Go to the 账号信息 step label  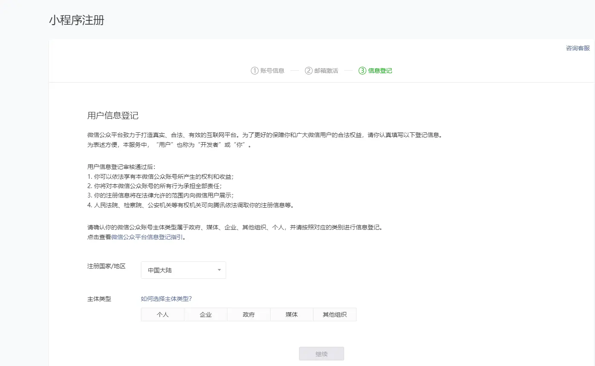[x=273, y=71]
